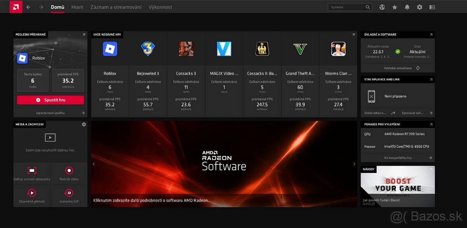467x228 pixels.
Task: Take a screenshot with Udělat snímek obrazovky
Action: (32, 174)
